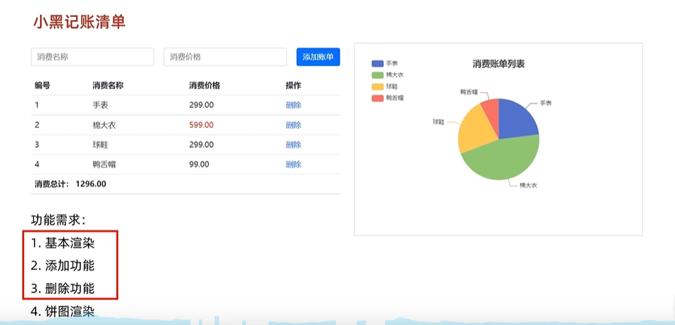This screenshot has width=675, height=325.
Task: Click the 添加账单 button
Action: pos(318,57)
